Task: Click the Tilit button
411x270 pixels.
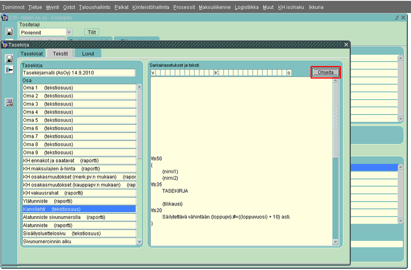Action: point(91,32)
